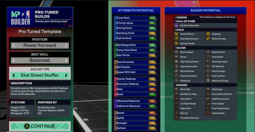
Task: Click the Hook Specialist badge icon
Action: 208,62
